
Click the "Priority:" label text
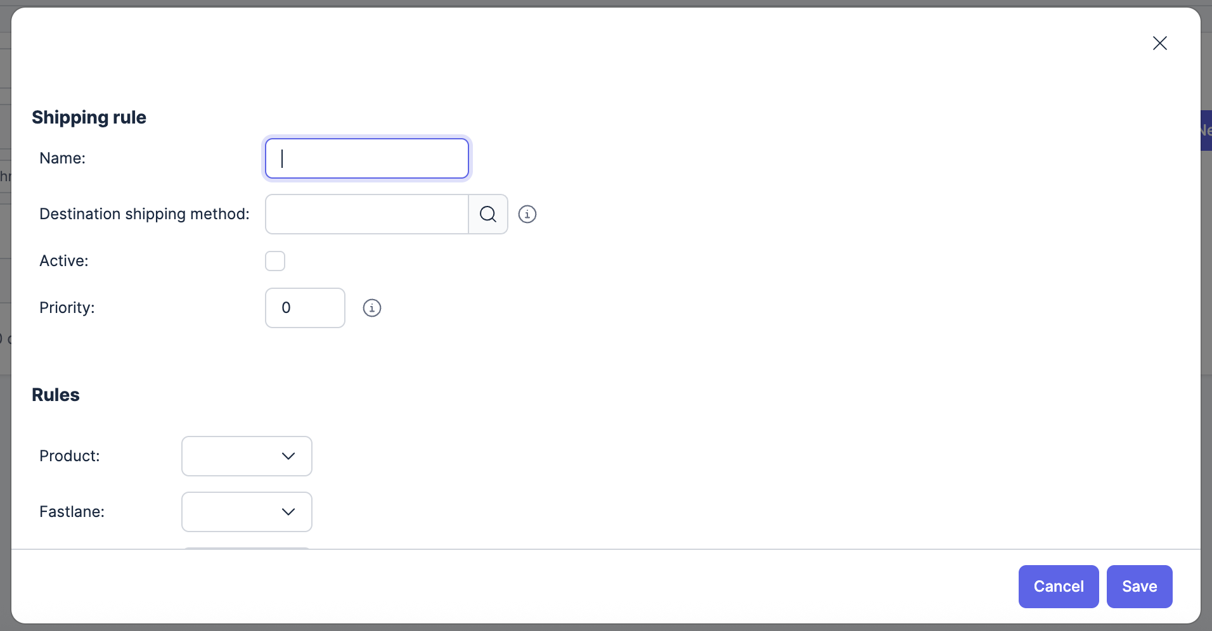[67, 308]
